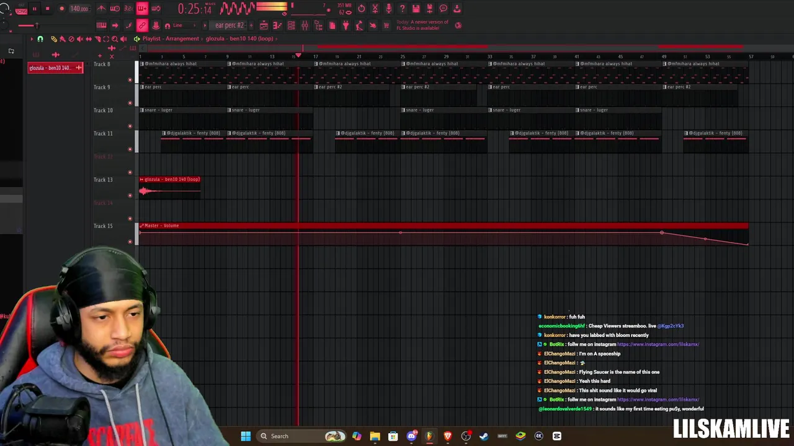Select the Playback speaker tool in playlist

coord(123,39)
